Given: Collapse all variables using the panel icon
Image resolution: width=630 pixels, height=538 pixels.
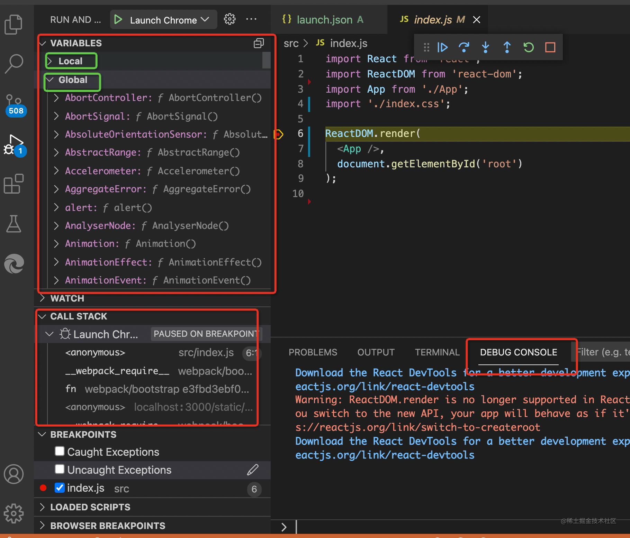Looking at the screenshot, I should [259, 43].
